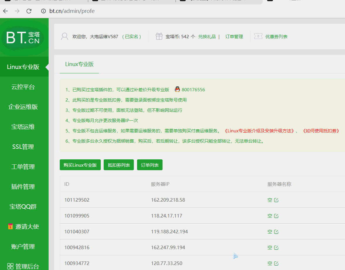Open the 兑换礼品 link

point(207,37)
